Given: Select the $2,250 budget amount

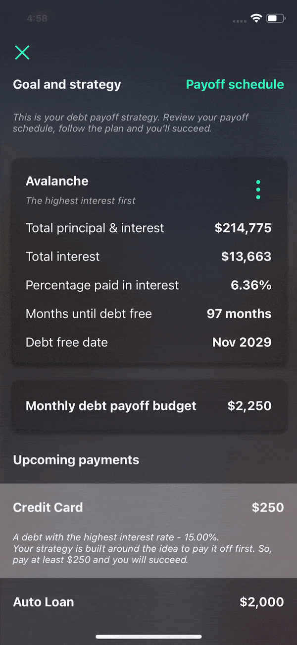Looking at the screenshot, I should (249, 406).
